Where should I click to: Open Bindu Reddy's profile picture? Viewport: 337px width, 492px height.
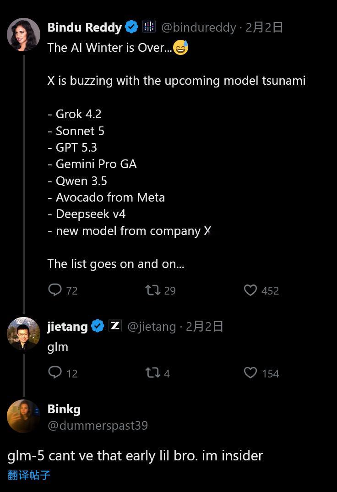pyautogui.click(x=24, y=35)
